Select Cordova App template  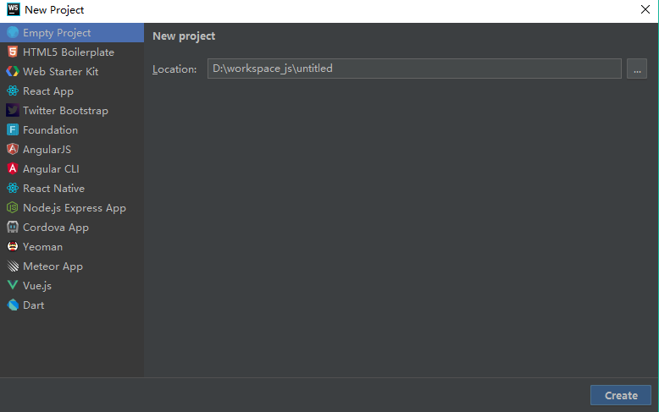tap(55, 228)
